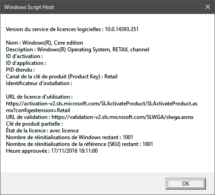
Task: Click 'Heure approuvée : 17/11/2016 18:11:00' line
Action: coord(51,151)
